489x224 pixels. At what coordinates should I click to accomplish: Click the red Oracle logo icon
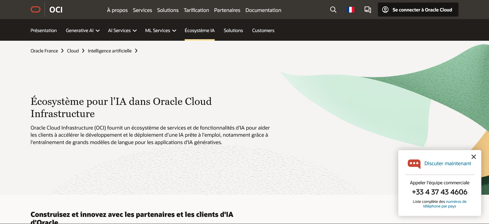[35, 10]
